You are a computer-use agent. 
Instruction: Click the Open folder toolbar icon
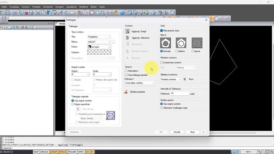pyautogui.click(x=3, y=12)
